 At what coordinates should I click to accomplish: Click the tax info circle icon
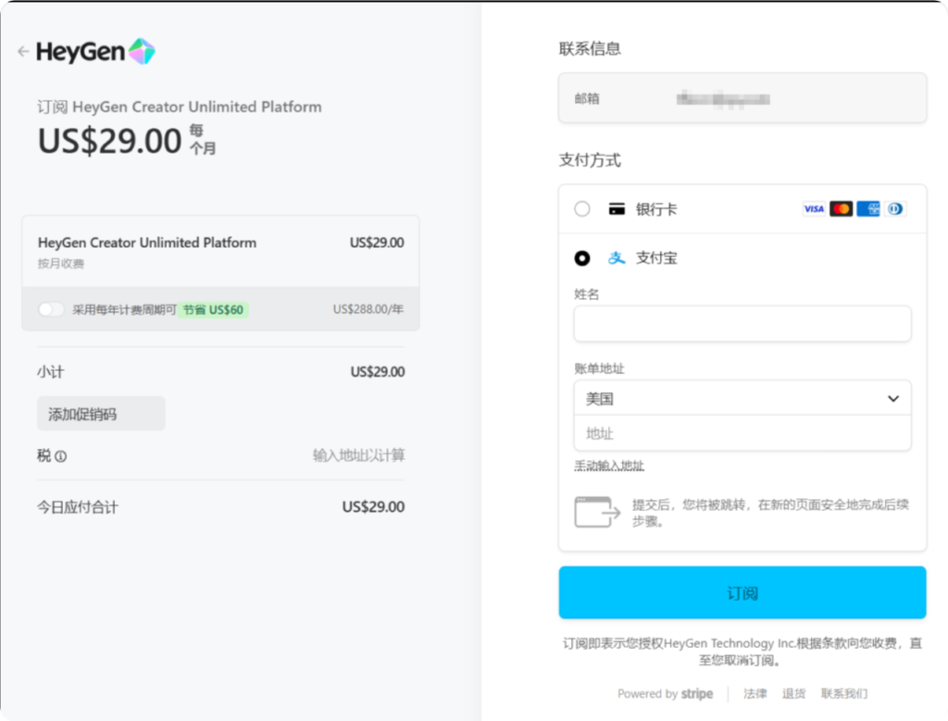61,456
